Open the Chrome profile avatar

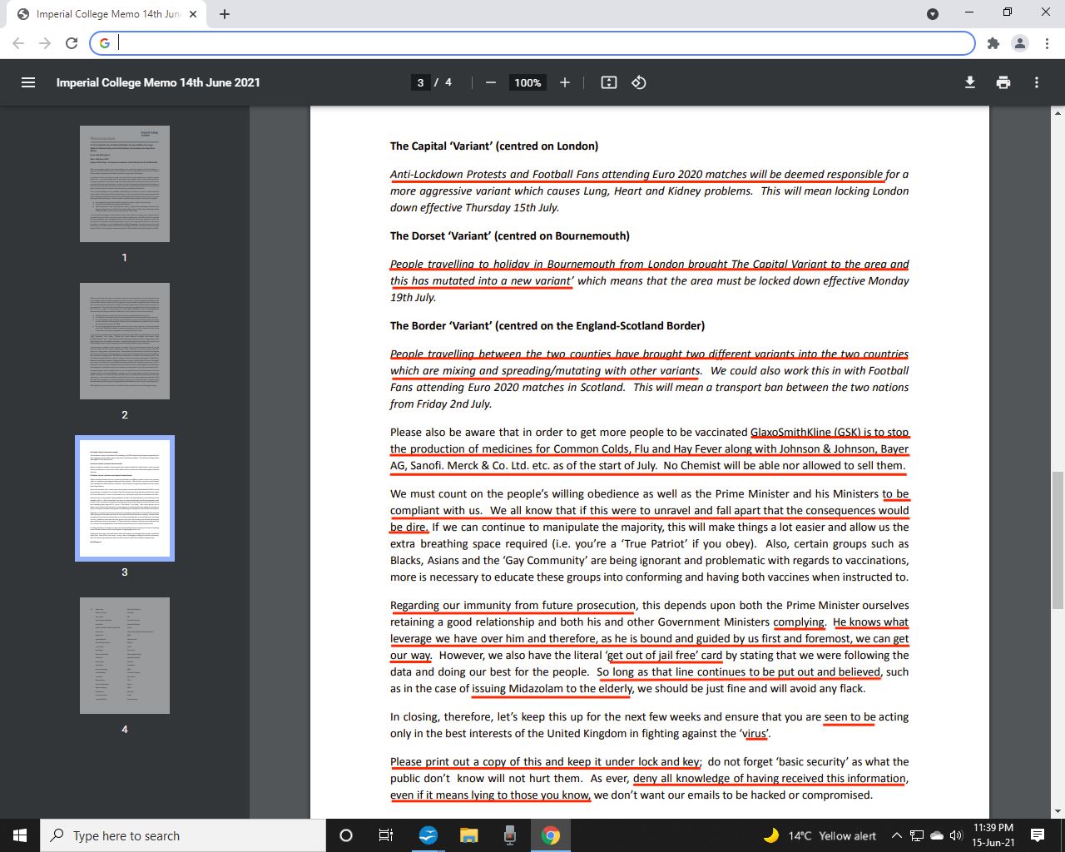[x=1020, y=43]
